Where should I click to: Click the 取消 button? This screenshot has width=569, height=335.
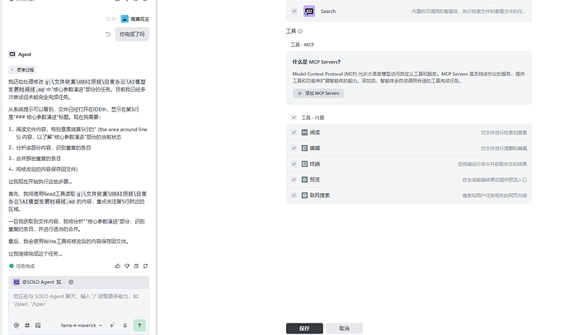(344, 328)
